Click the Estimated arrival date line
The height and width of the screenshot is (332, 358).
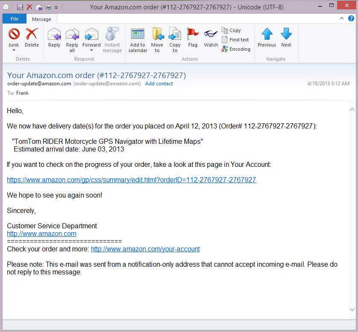(69, 149)
